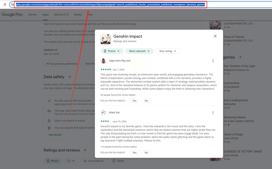272x169 pixels.
Task: Select the Tablet device chip
Action: 118,161
